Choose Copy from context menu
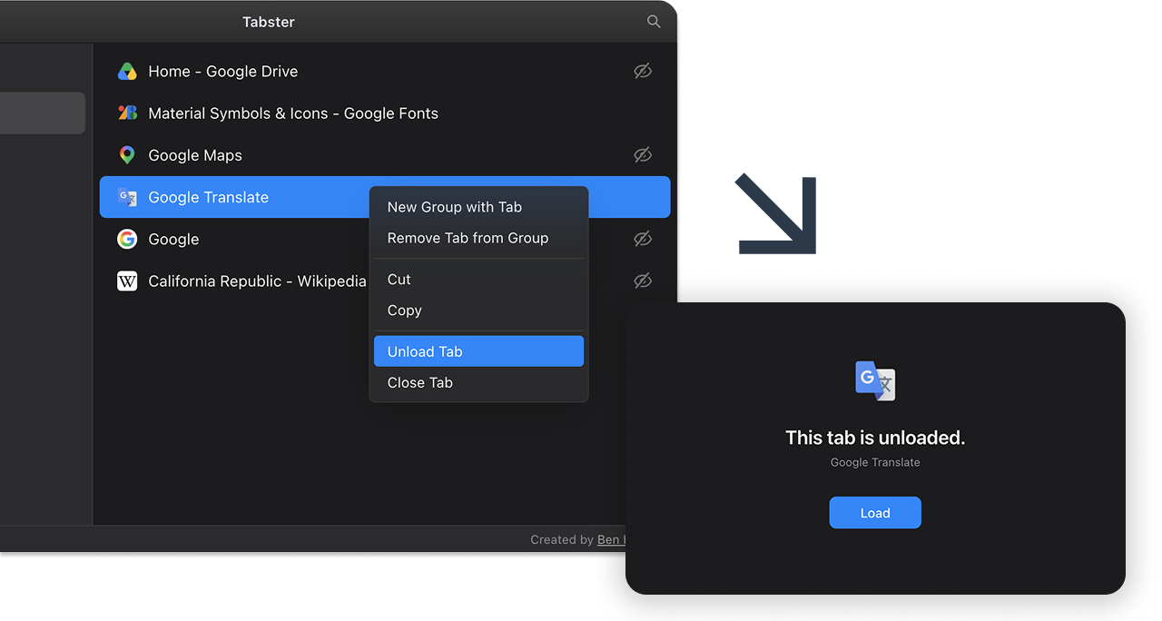This screenshot has height=621, width=1162. [478, 310]
